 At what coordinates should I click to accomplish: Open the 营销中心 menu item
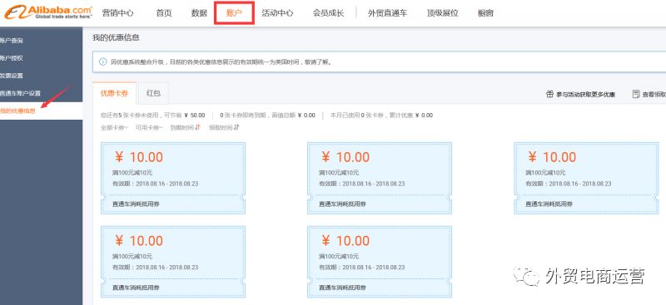(x=117, y=13)
